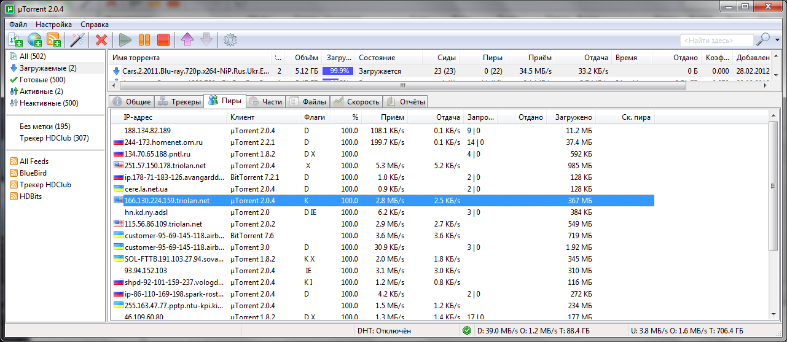This screenshot has height=342, width=787.
Task: Start torrent with green play icon
Action: [x=125, y=40]
